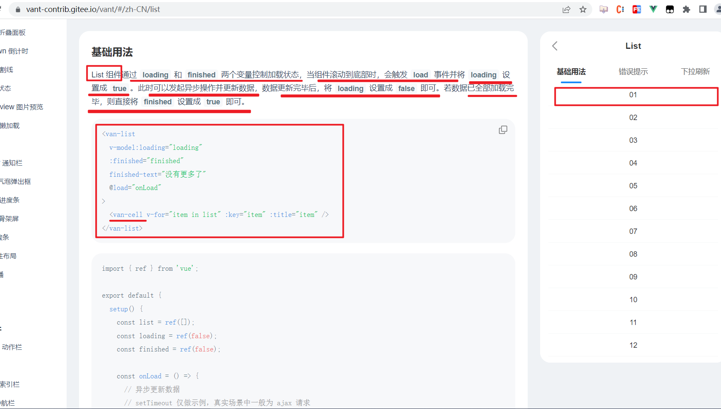The height and width of the screenshot is (409, 721).
Task: Click the List title in demo header
Action: click(633, 46)
